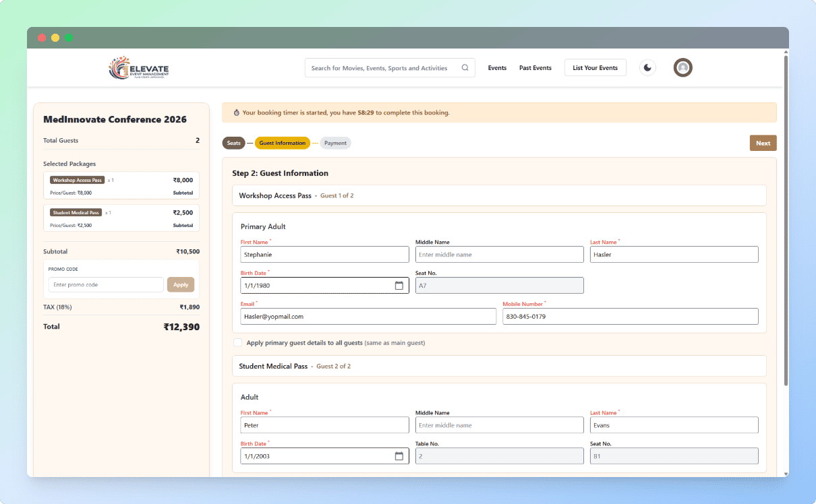The image size is (816, 504).
Task: Click the Step 2: Guest Information heading
Action: [281, 173]
